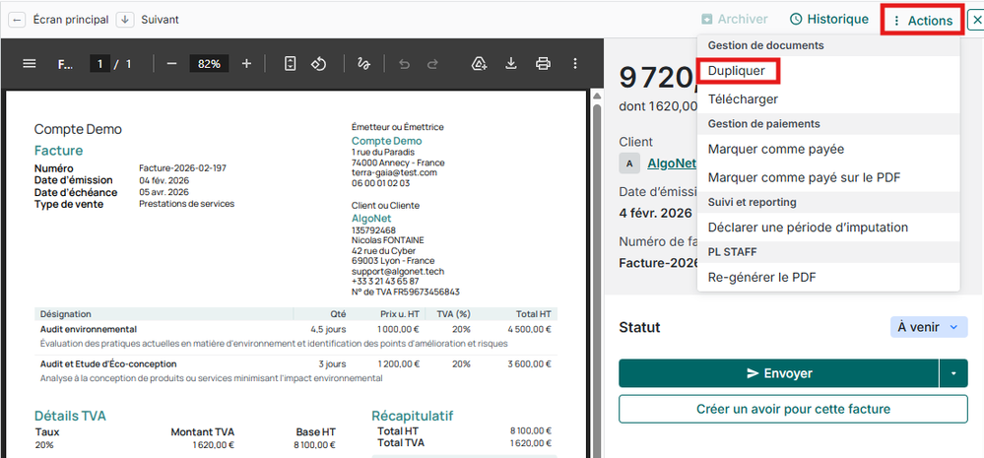Open the PDF viewer sidebar menu
The image size is (984, 458).
(29, 64)
